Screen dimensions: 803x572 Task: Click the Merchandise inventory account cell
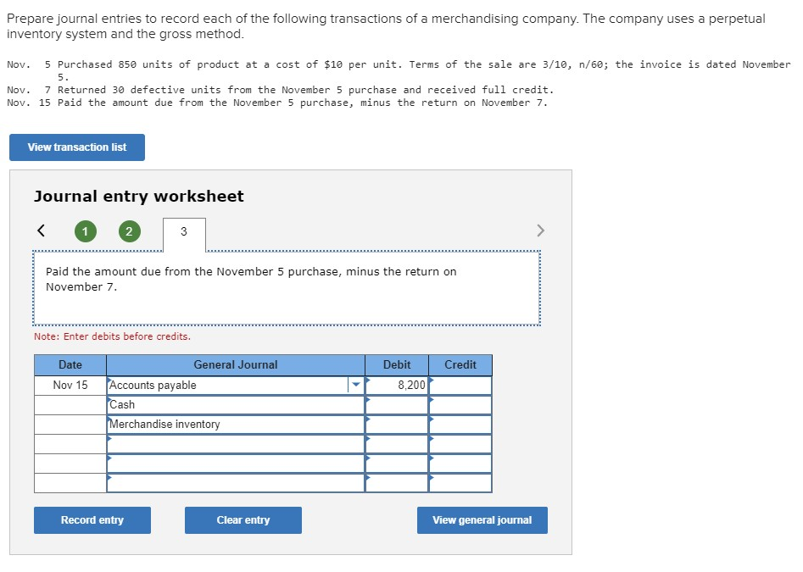[x=212, y=424]
